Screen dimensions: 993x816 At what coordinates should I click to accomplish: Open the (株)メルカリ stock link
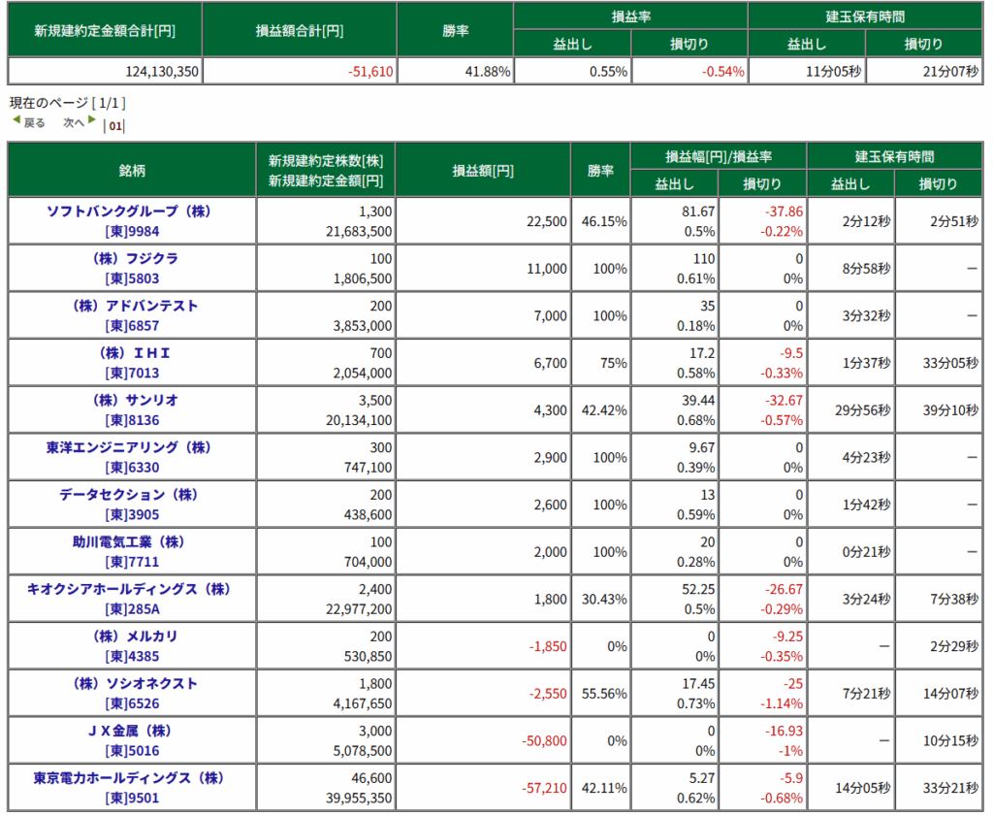132,636
